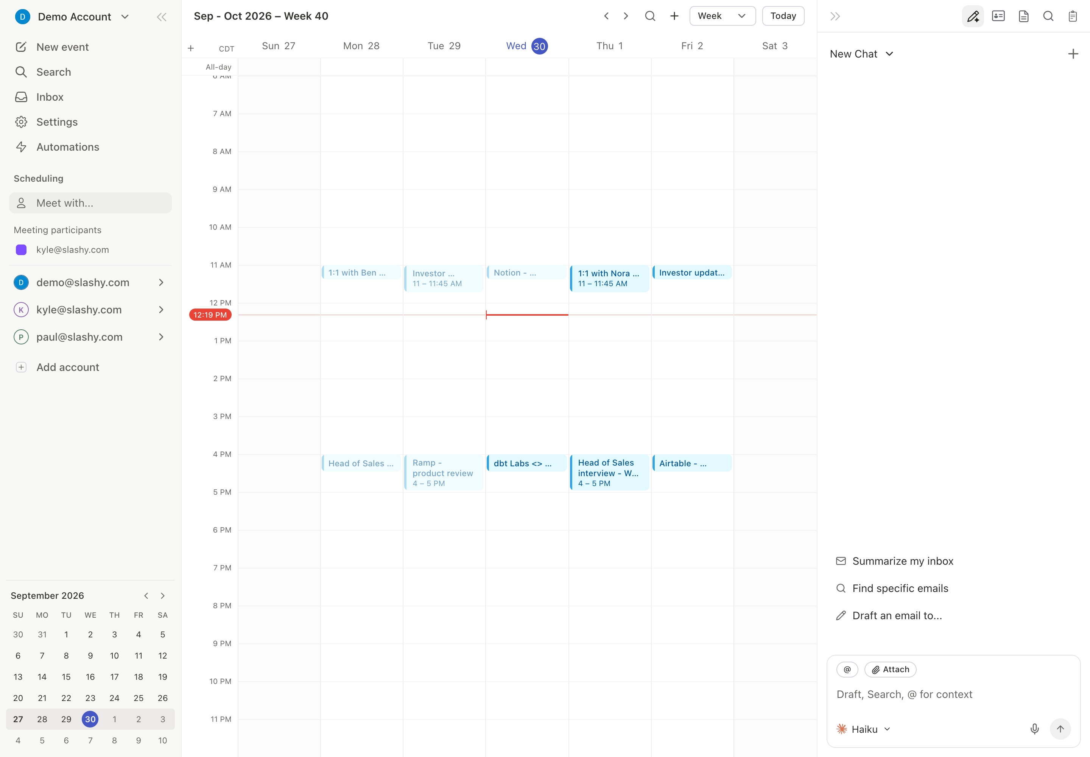Click the Attach button
The image size is (1090, 757).
890,669
